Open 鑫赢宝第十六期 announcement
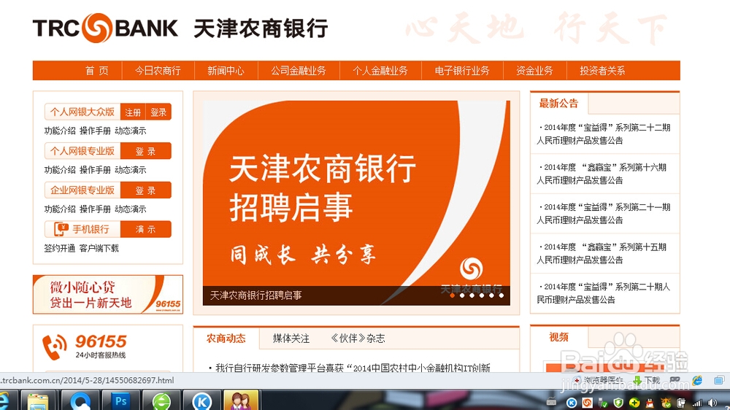The width and height of the screenshot is (730, 410). [x=602, y=174]
